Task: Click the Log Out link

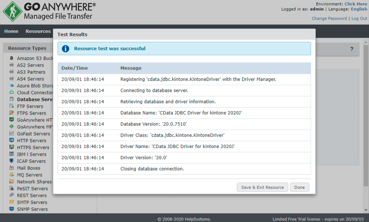Action: click(359, 18)
